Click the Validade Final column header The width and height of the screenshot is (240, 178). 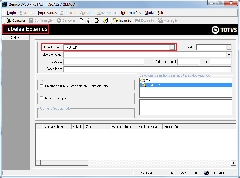(x=150, y=126)
